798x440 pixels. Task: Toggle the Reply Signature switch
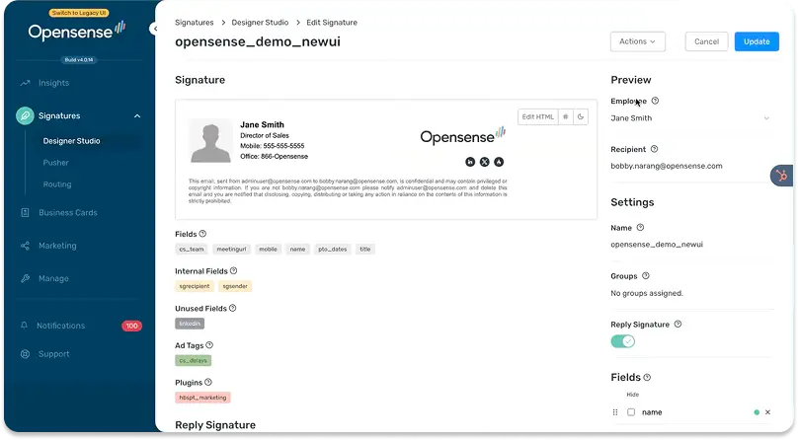coord(623,341)
